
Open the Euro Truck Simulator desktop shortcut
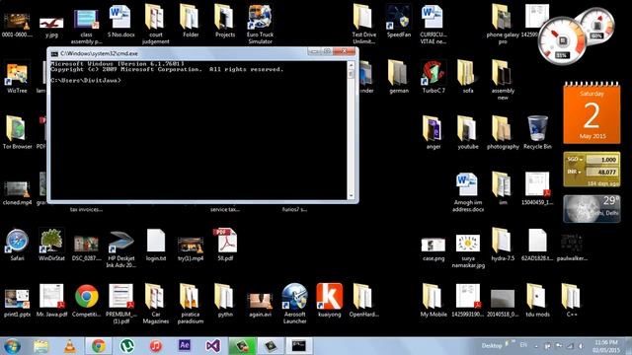click(260, 24)
